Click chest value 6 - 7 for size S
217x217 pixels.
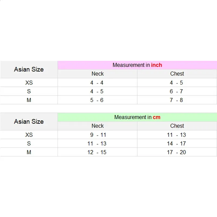(x=176, y=91)
